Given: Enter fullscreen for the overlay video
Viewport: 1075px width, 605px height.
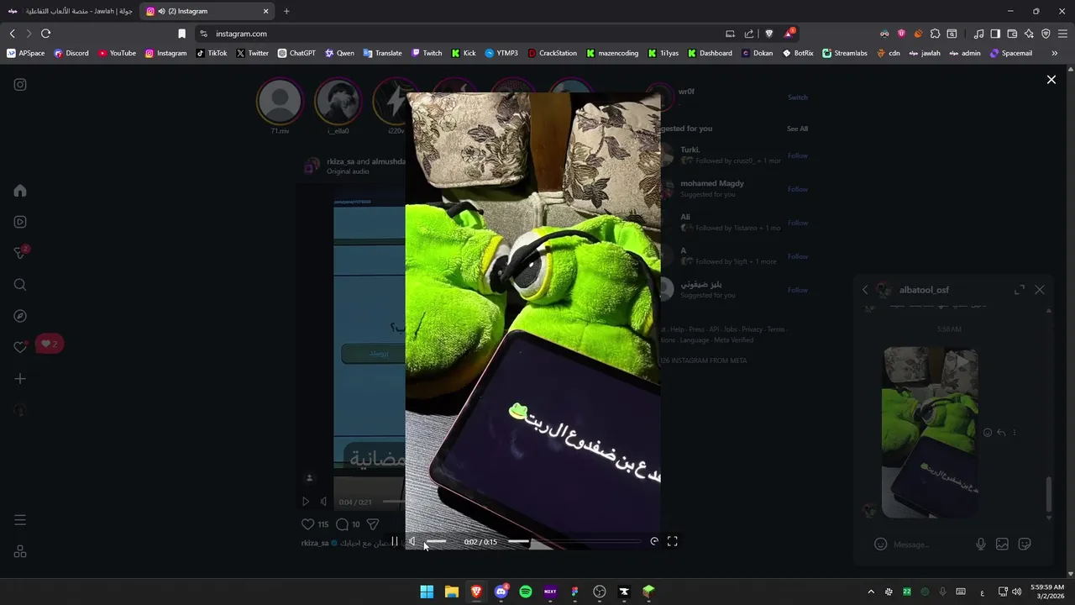Looking at the screenshot, I should pyautogui.click(x=673, y=542).
